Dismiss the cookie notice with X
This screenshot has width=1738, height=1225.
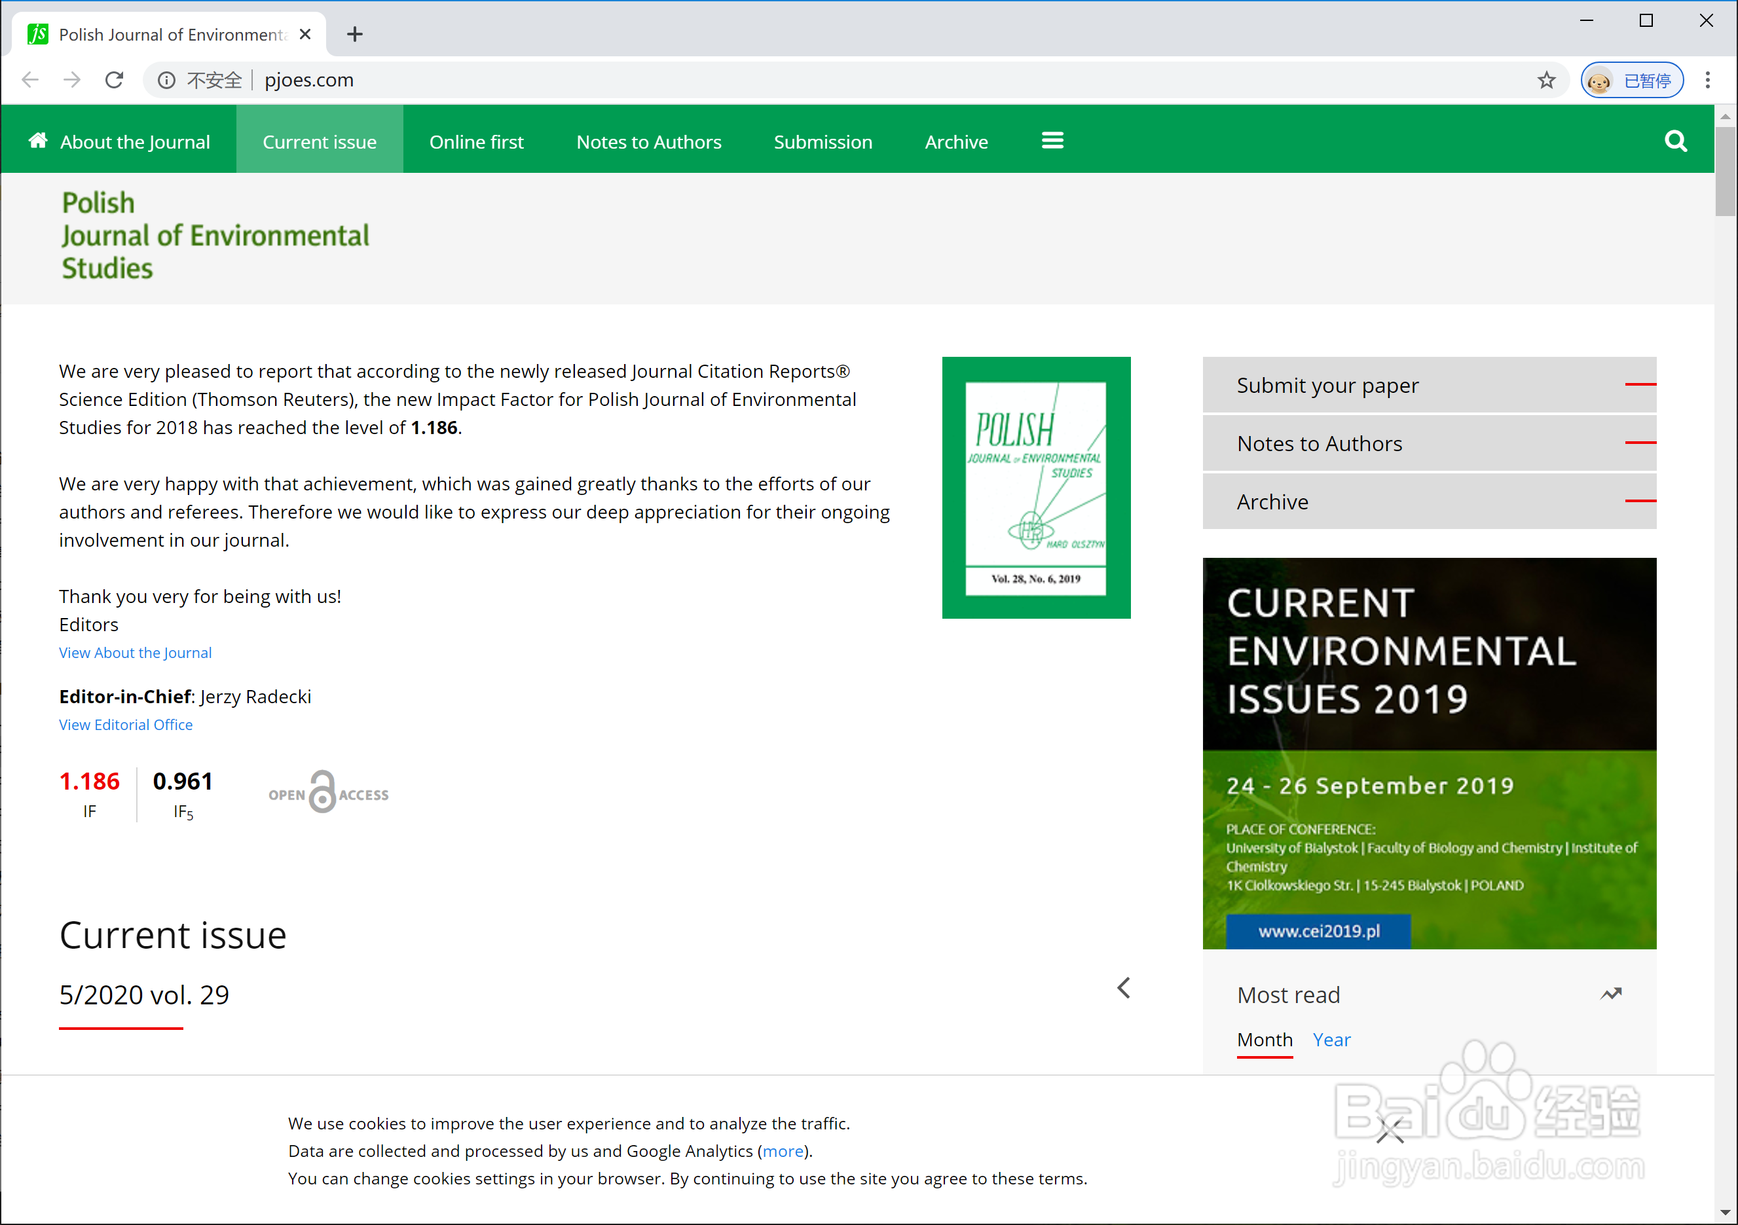[1390, 1131]
